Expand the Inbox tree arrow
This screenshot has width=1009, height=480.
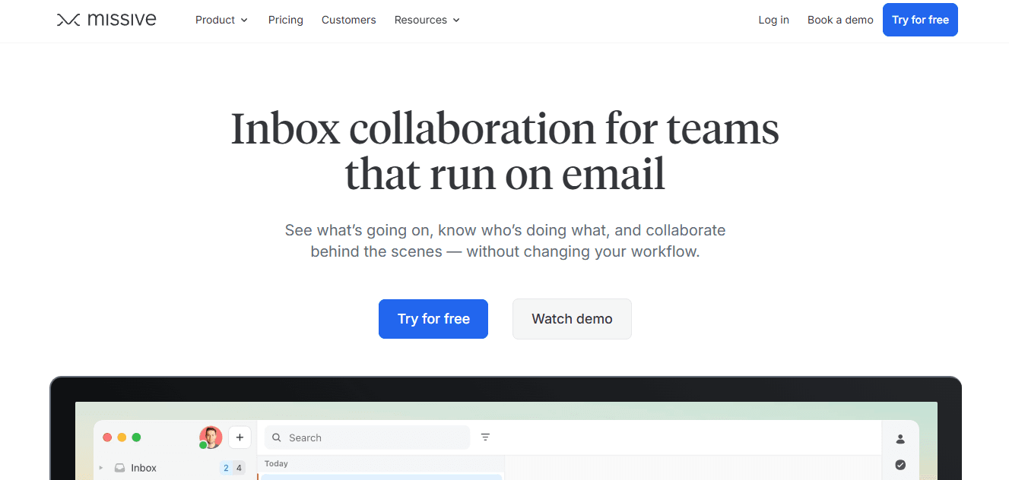(101, 468)
